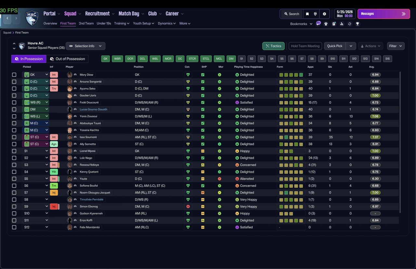Select the checkbox for Enzo Koffi

pyautogui.click(x=14, y=221)
